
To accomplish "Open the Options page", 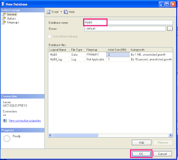I will tap(11, 18).
